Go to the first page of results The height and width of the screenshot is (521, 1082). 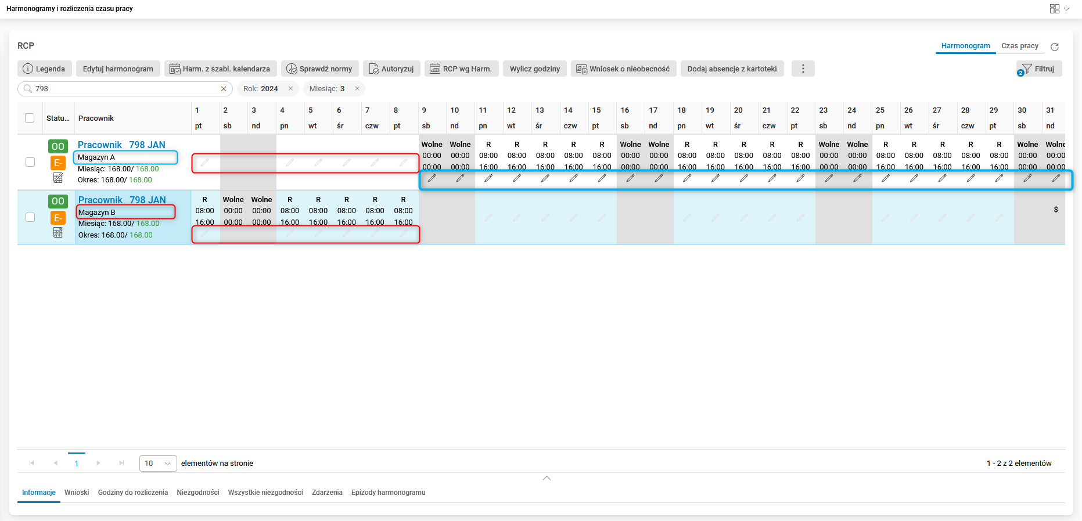(31, 463)
